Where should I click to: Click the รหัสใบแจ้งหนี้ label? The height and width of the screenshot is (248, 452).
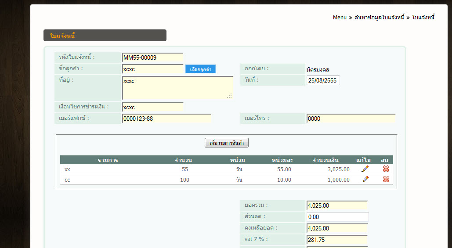click(x=77, y=57)
